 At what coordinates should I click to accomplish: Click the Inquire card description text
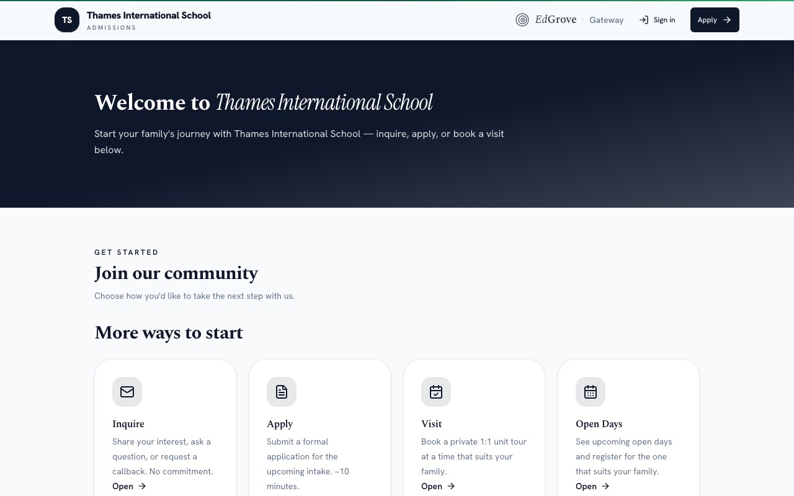point(163,456)
